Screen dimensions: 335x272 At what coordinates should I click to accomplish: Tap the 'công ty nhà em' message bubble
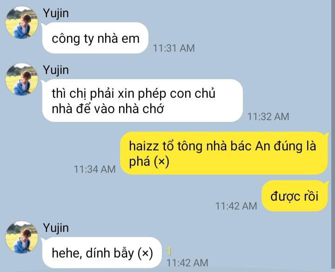click(x=95, y=38)
